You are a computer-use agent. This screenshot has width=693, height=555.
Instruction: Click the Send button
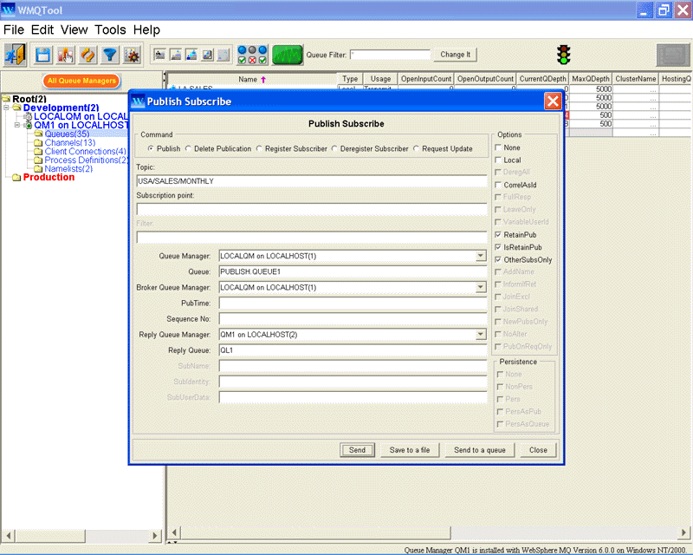[x=357, y=450]
